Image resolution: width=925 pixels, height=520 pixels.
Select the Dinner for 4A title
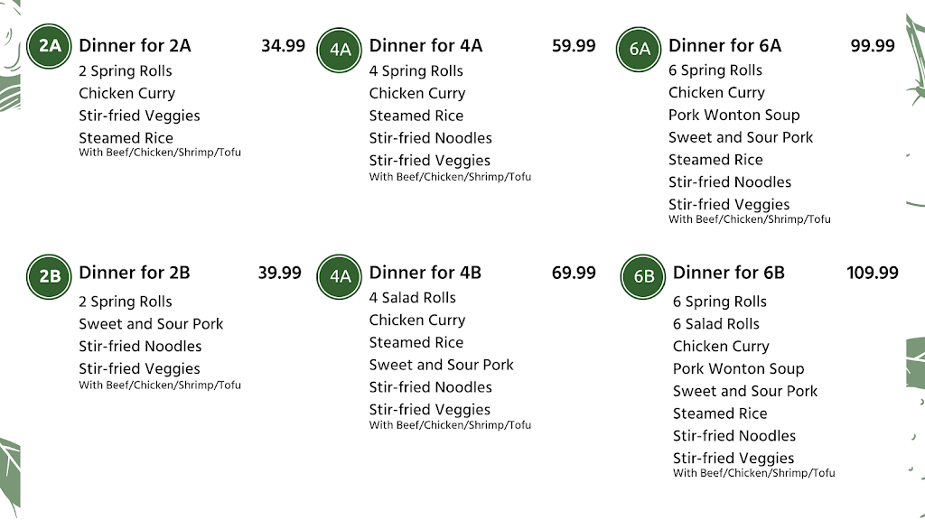426,46
